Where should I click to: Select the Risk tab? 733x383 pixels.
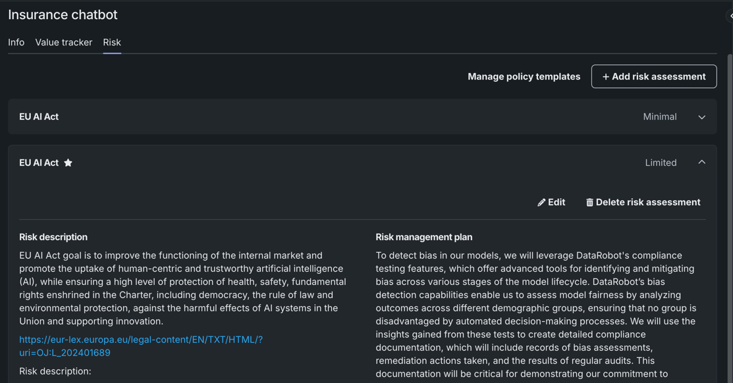click(x=112, y=43)
